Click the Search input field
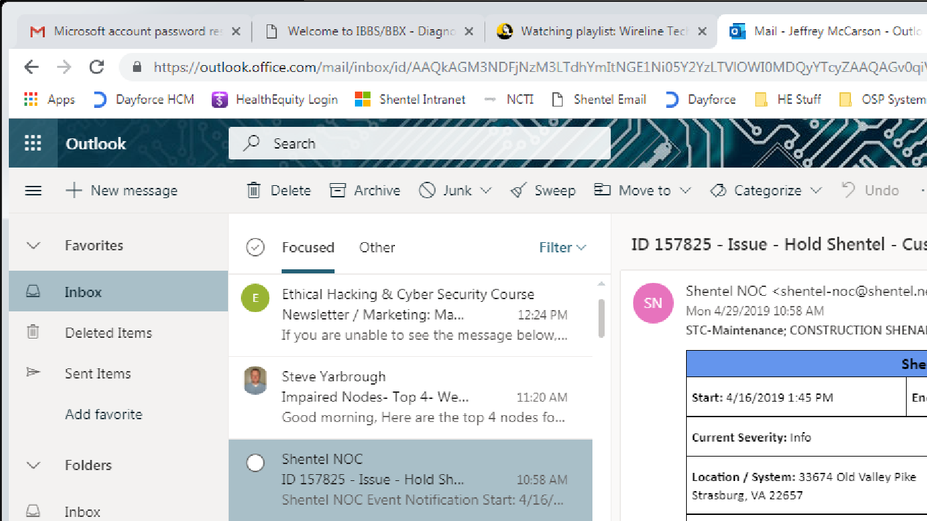Viewport: 927px width, 521px height. tap(419, 143)
